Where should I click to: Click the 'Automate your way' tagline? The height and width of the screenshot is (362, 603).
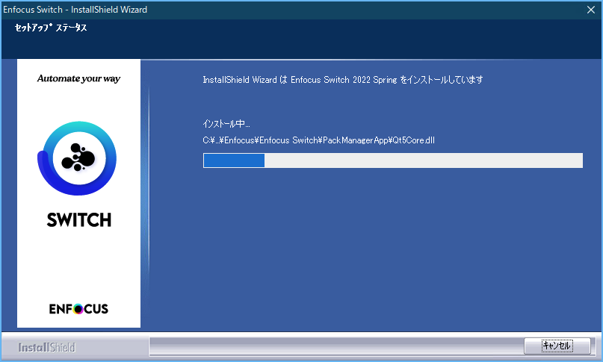click(x=79, y=78)
